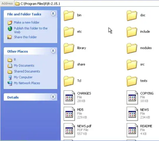
Task: Collapse the File and Folder Tasks panel
Action: (53, 14)
